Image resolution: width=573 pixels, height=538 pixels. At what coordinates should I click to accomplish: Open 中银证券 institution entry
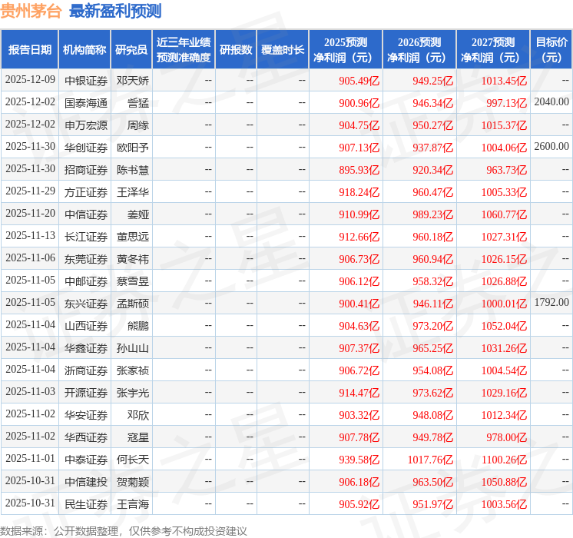pyautogui.click(x=85, y=80)
